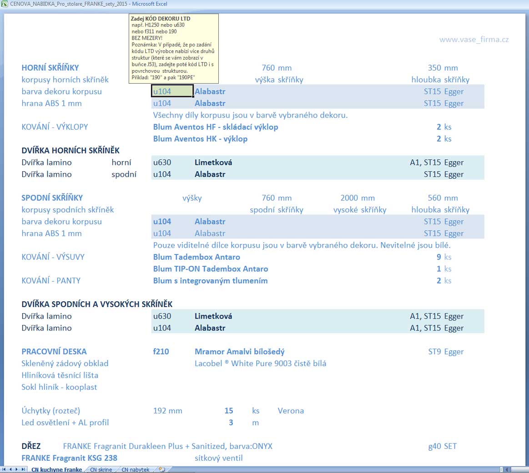
Task: Click DVÍŘKA HORNÍCH SKŘÍNĚK heading
Action: (71, 151)
